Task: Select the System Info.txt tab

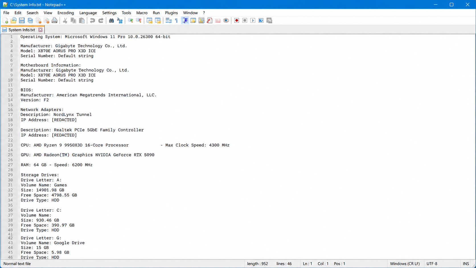Action: (x=22, y=30)
